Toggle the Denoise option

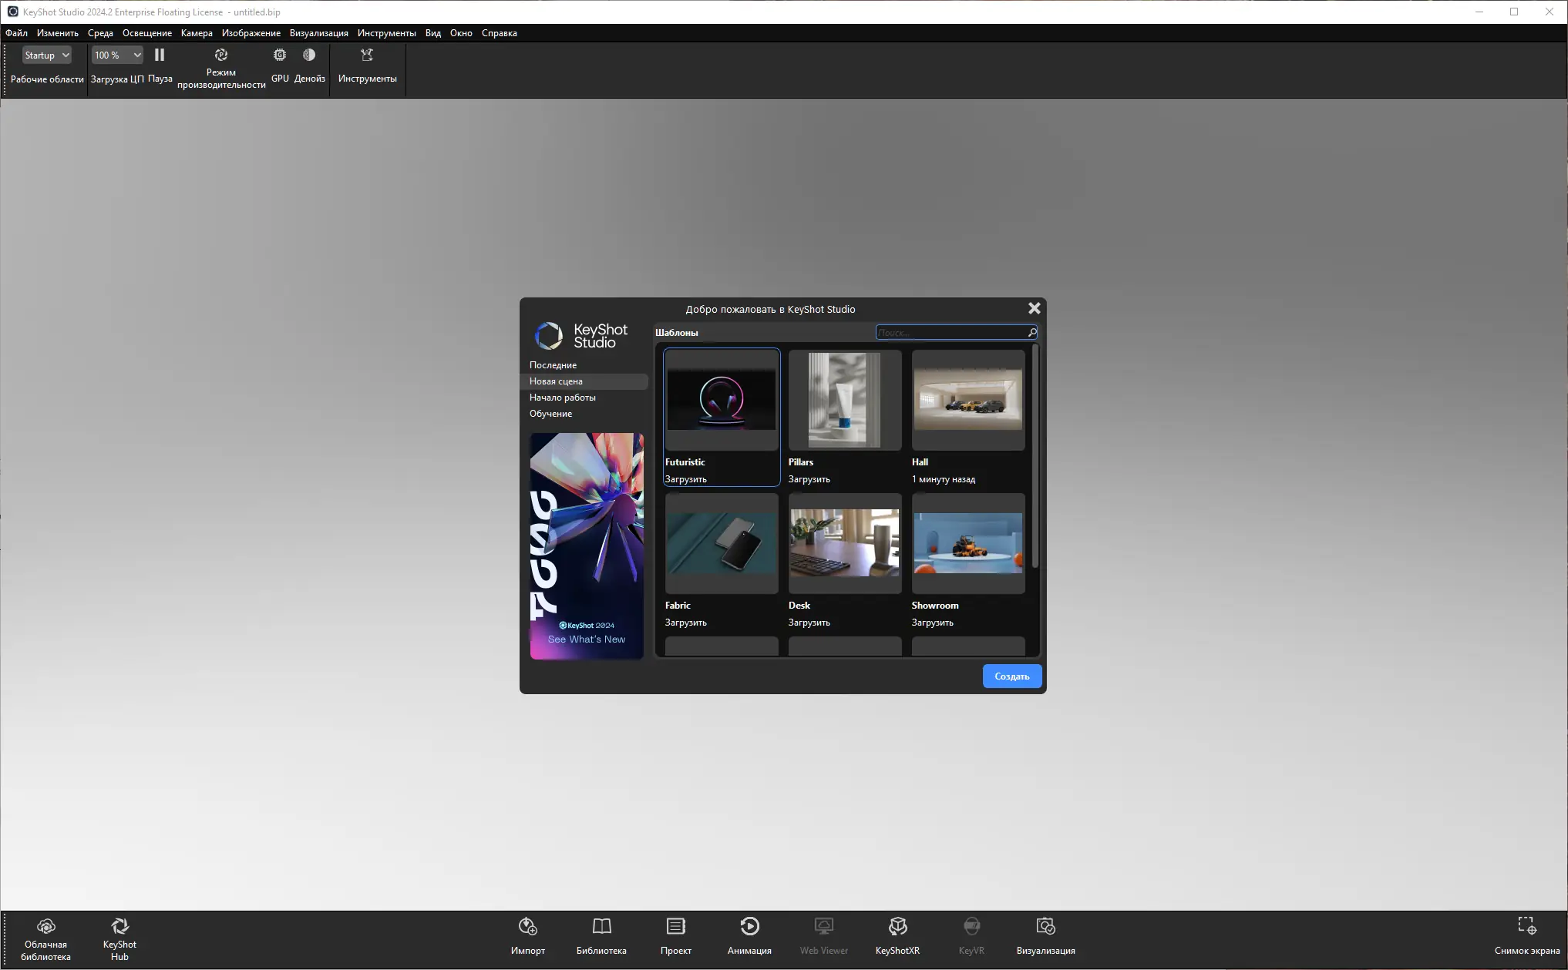click(x=309, y=55)
